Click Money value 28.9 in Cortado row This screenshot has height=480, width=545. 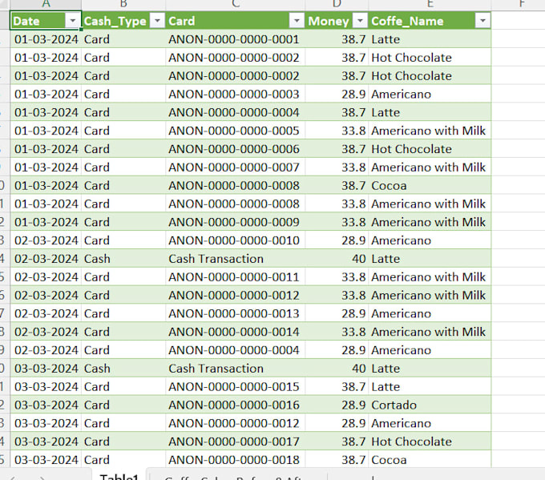tap(337, 405)
